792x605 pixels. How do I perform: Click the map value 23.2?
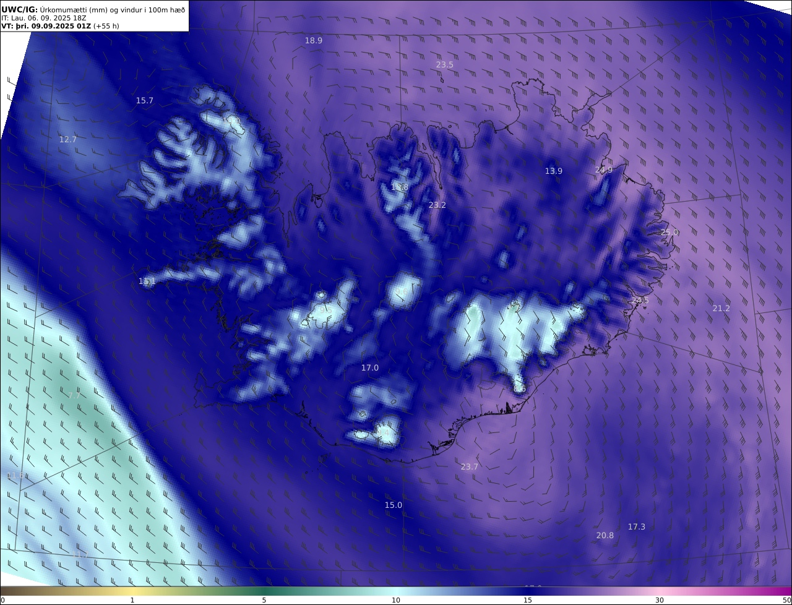(437, 205)
